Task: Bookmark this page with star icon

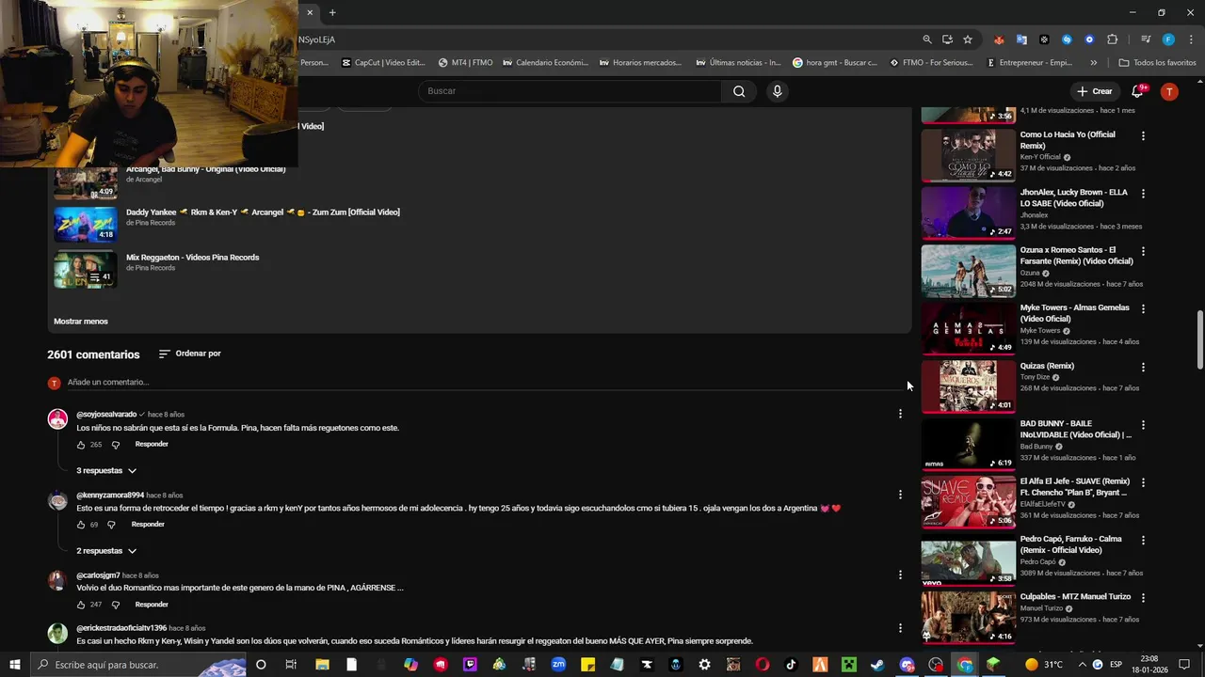Action: [967, 39]
